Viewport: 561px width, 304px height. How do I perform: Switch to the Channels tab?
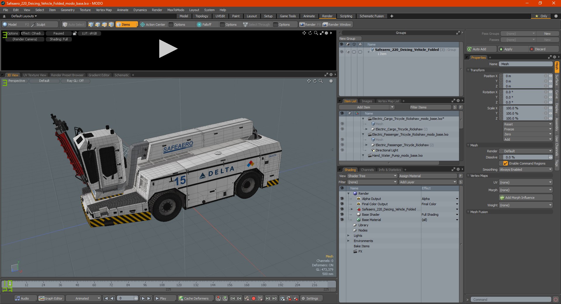(x=367, y=170)
